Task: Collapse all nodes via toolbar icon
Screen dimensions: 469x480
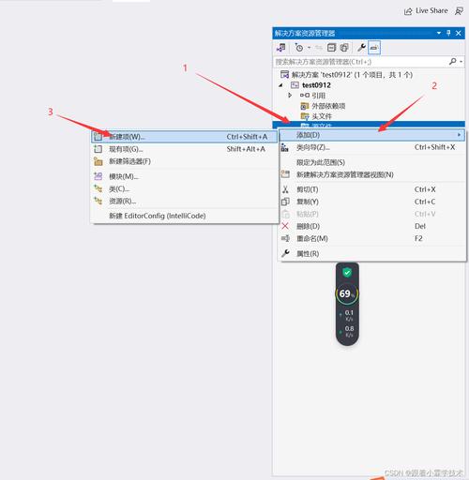Action: (331, 48)
